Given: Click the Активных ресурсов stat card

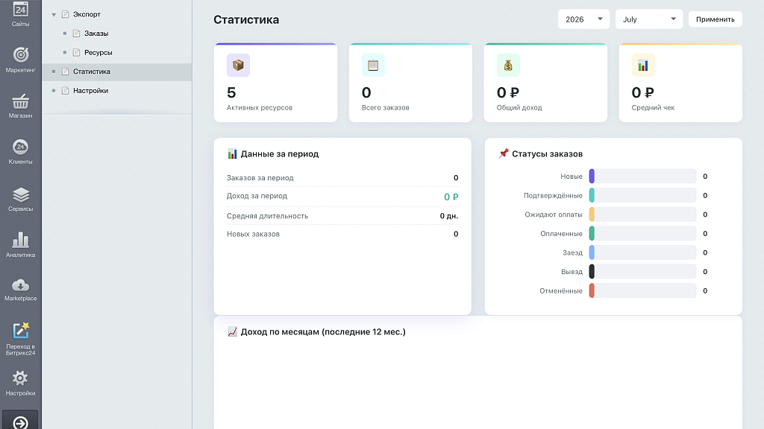Looking at the screenshot, I should (x=275, y=83).
